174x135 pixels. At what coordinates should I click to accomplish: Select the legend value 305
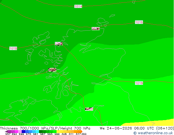pos(64,134)
